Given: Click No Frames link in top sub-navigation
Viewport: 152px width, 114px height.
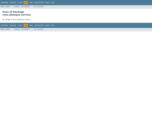Looking at the screenshot, I should (x=25, y=6).
